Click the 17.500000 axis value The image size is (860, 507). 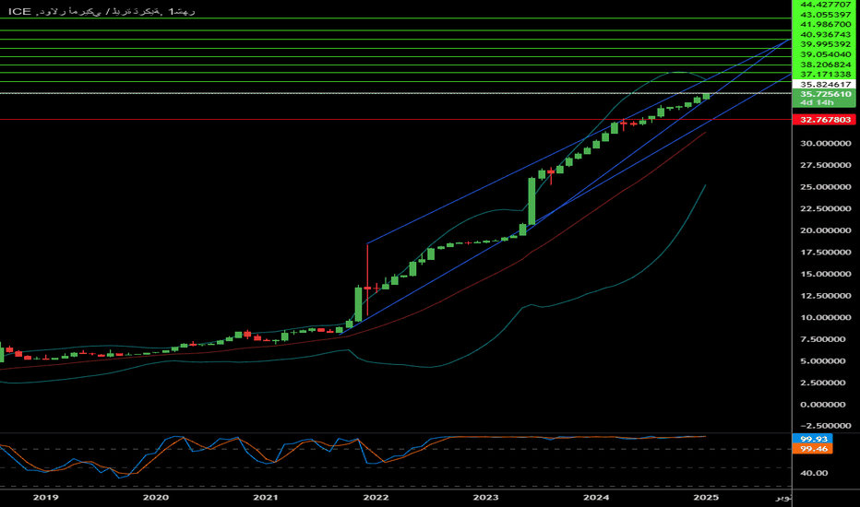(826, 253)
